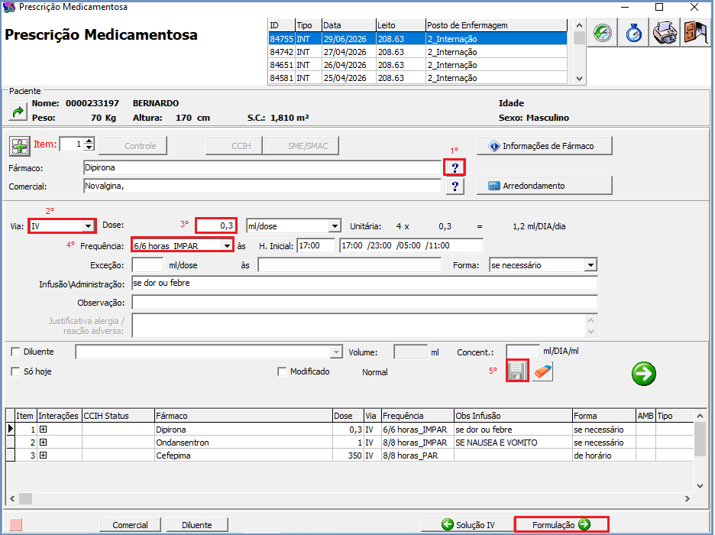715x535 pixels.
Task: Click the item table down scroll arrow
Action: click(700, 486)
